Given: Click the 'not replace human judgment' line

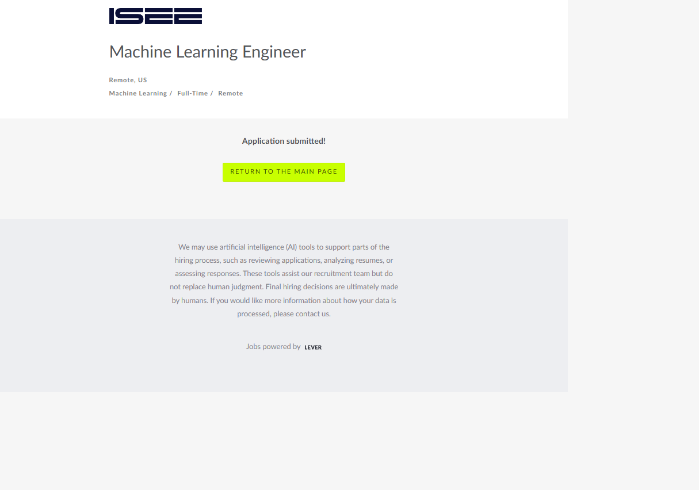Looking at the screenshot, I should click(284, 287).
